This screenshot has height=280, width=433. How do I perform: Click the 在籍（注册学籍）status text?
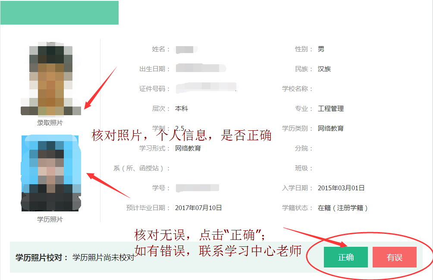tap(343, 208)
